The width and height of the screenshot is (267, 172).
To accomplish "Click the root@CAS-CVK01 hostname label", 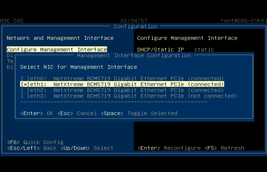I will pyautogui.click(x=244, y=20).
